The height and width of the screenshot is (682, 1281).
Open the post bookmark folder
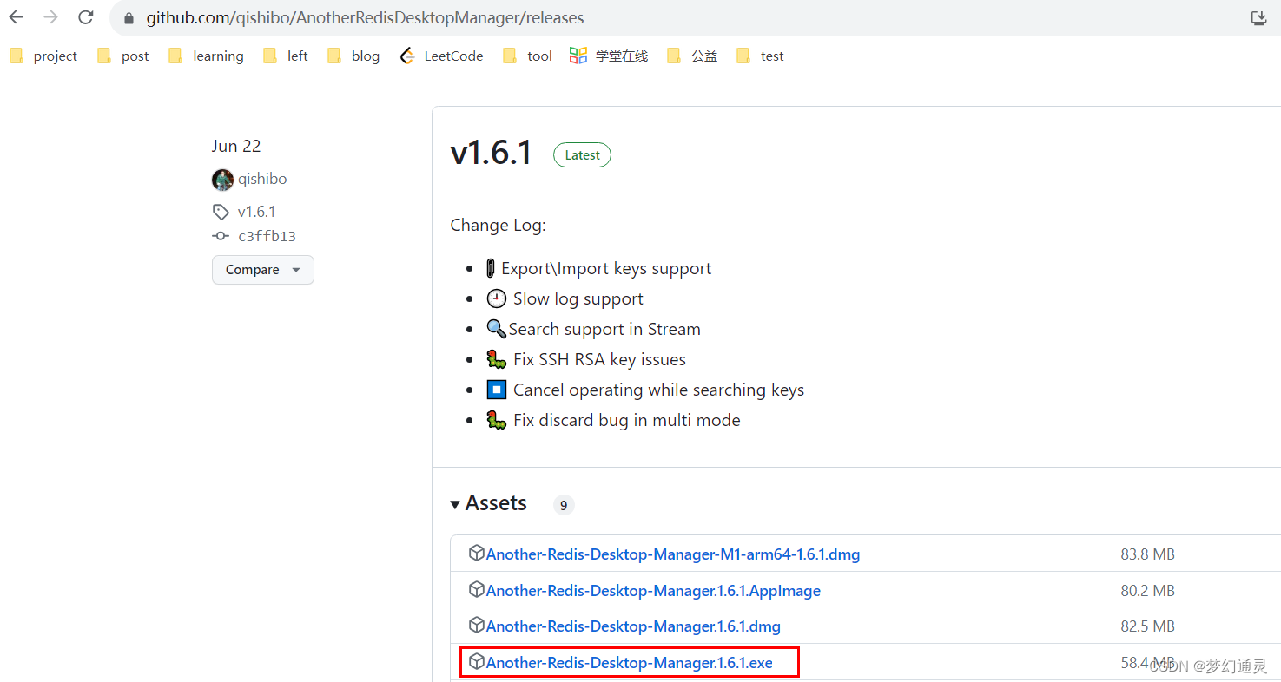click(123, 56)
